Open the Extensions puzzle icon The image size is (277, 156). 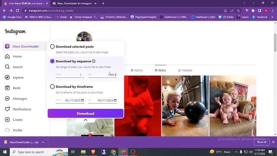pyautogui.click(x=253, y=10)
